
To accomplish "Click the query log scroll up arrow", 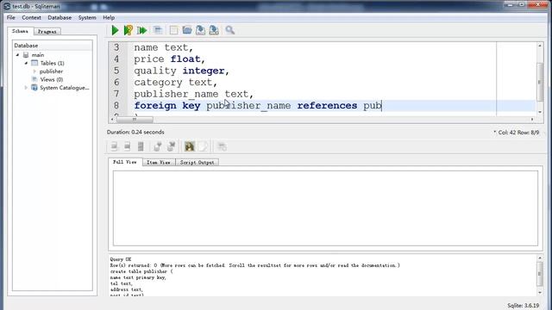I will 540,258.
